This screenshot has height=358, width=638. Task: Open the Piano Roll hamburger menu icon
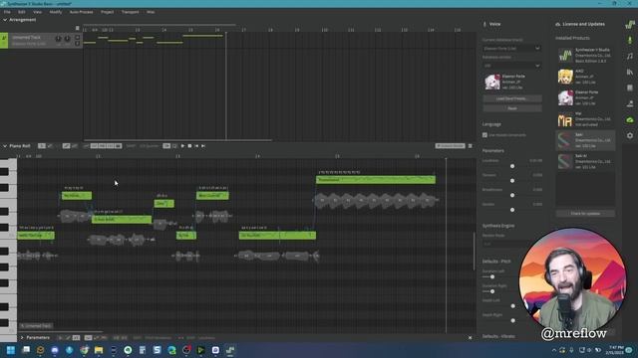[471, 146]
